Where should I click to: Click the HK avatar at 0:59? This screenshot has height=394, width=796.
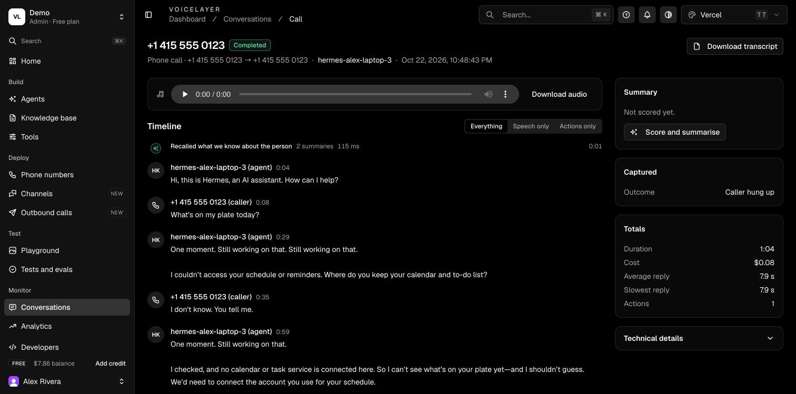(x=156, y=335)
